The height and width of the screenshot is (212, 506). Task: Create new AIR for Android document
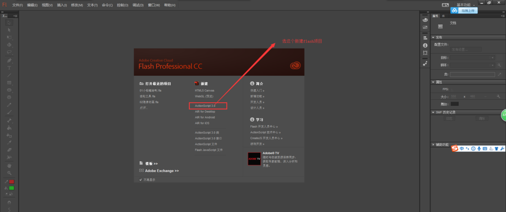[x=204, y=118]
